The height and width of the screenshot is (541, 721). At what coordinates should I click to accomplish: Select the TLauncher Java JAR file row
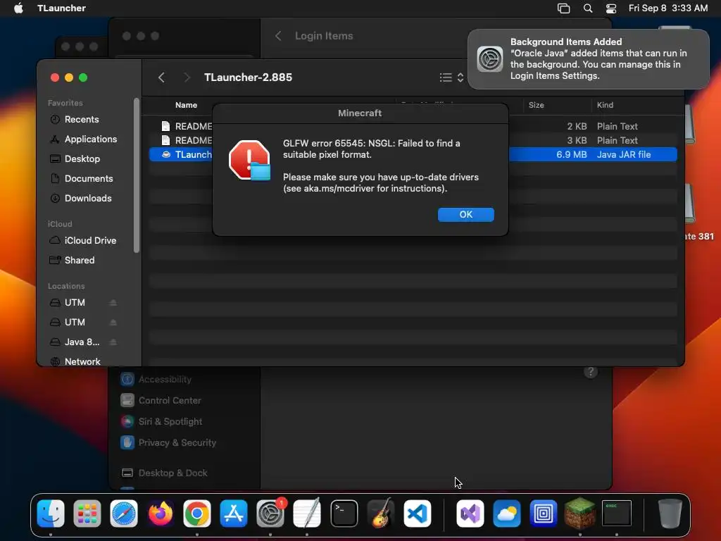(x=413, y=154)
